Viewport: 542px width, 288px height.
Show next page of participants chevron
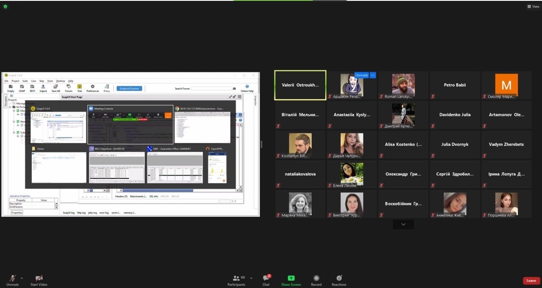[403, 224]
